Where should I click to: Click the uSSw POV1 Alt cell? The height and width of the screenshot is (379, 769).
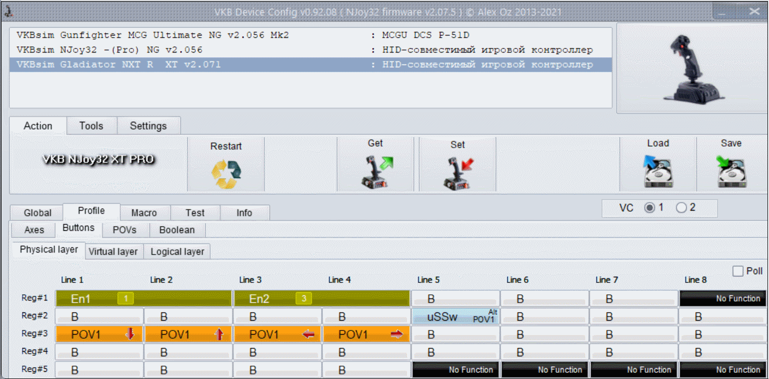[456, 317]
